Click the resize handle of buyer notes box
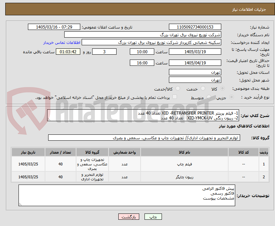 tap(20, 204)
